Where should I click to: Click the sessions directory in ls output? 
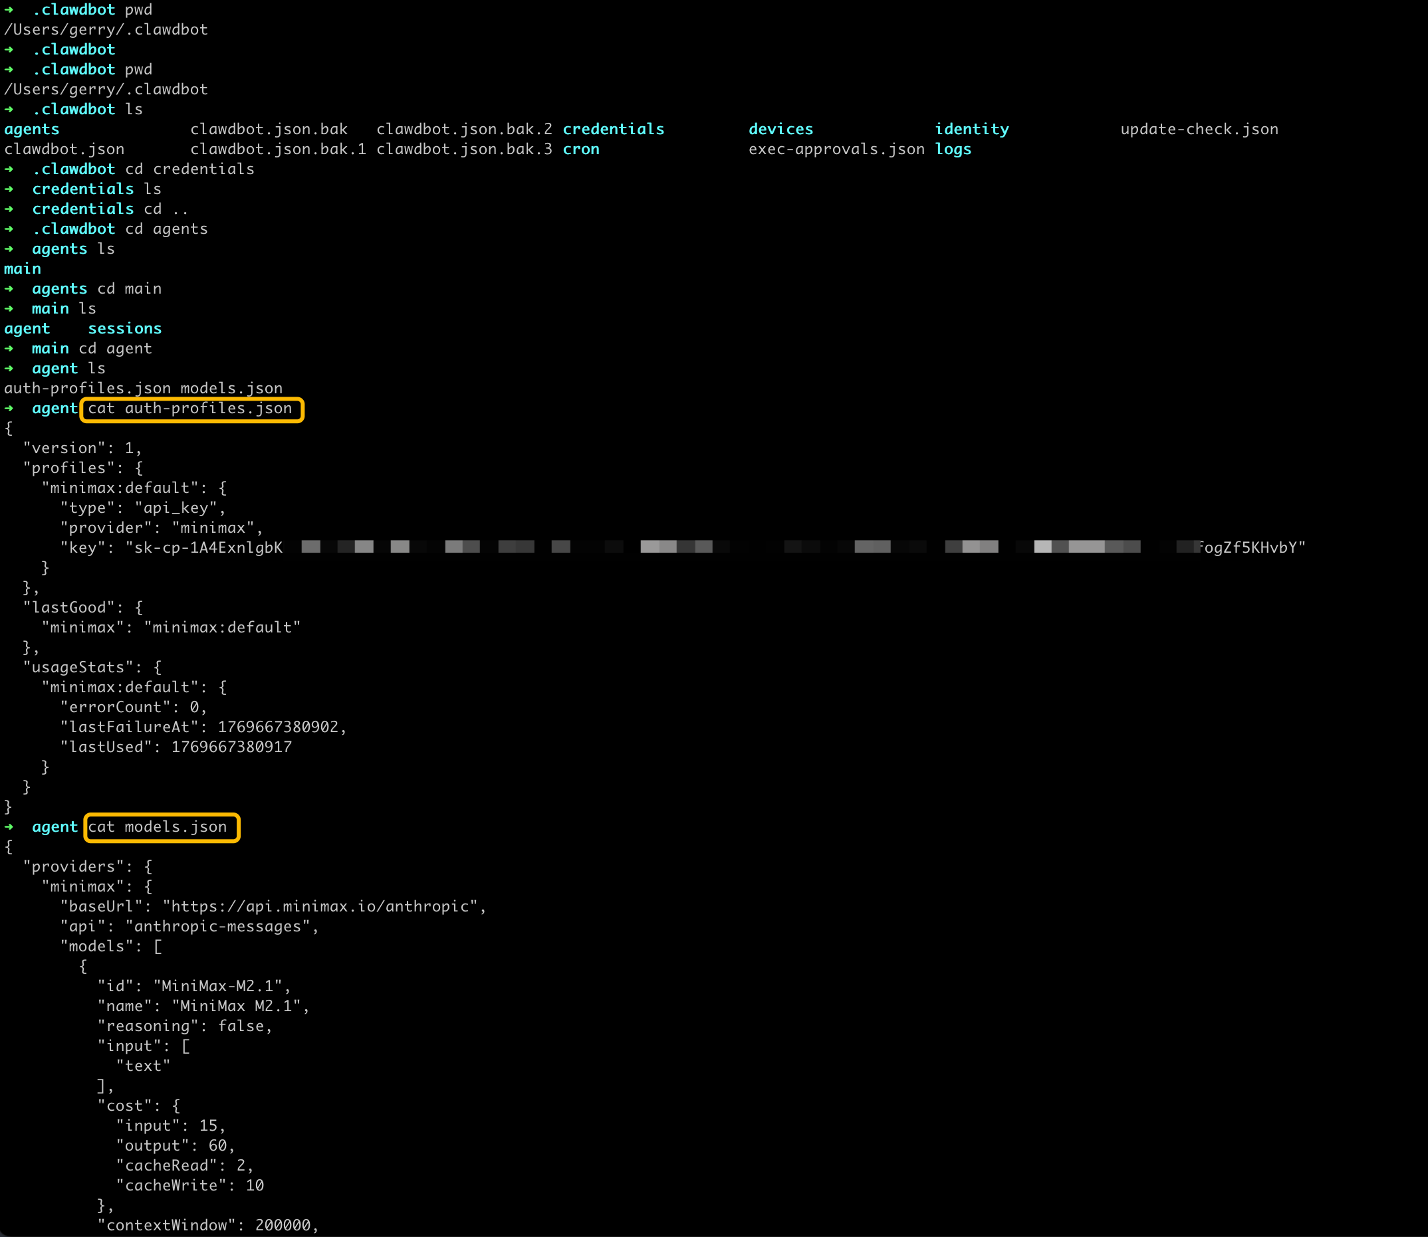pyautogui.click(x=124, y=329)
